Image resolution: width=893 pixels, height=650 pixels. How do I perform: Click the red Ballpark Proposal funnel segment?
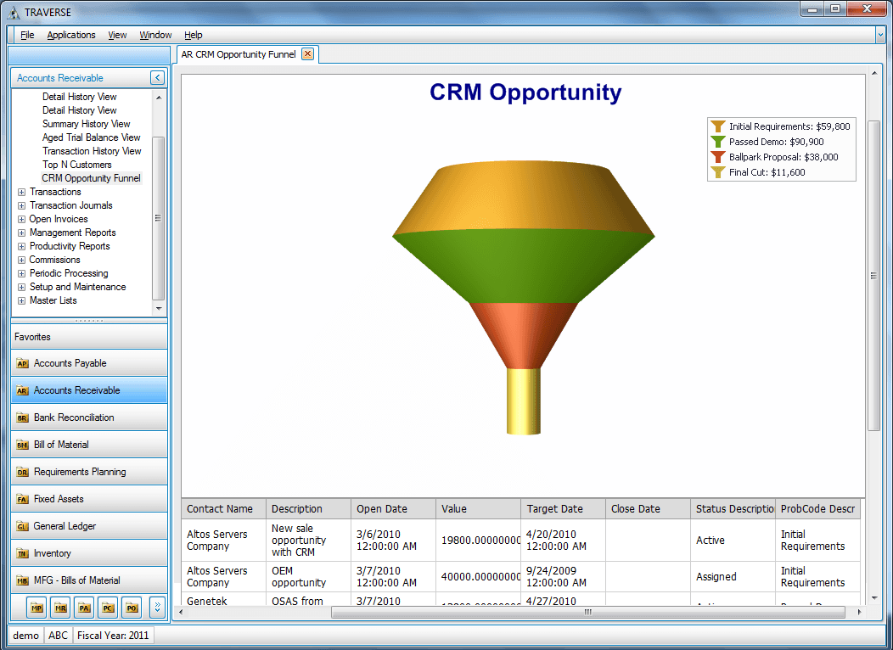(524, 334)
